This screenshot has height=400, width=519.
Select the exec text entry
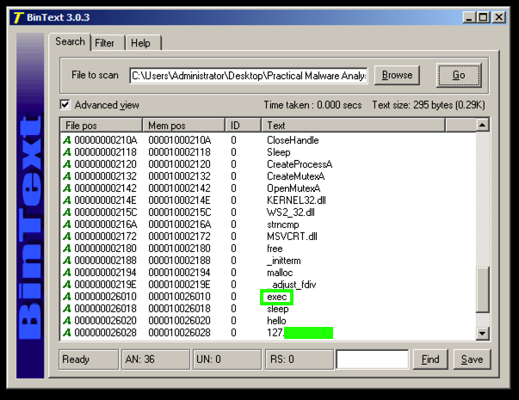coord(276,297)
